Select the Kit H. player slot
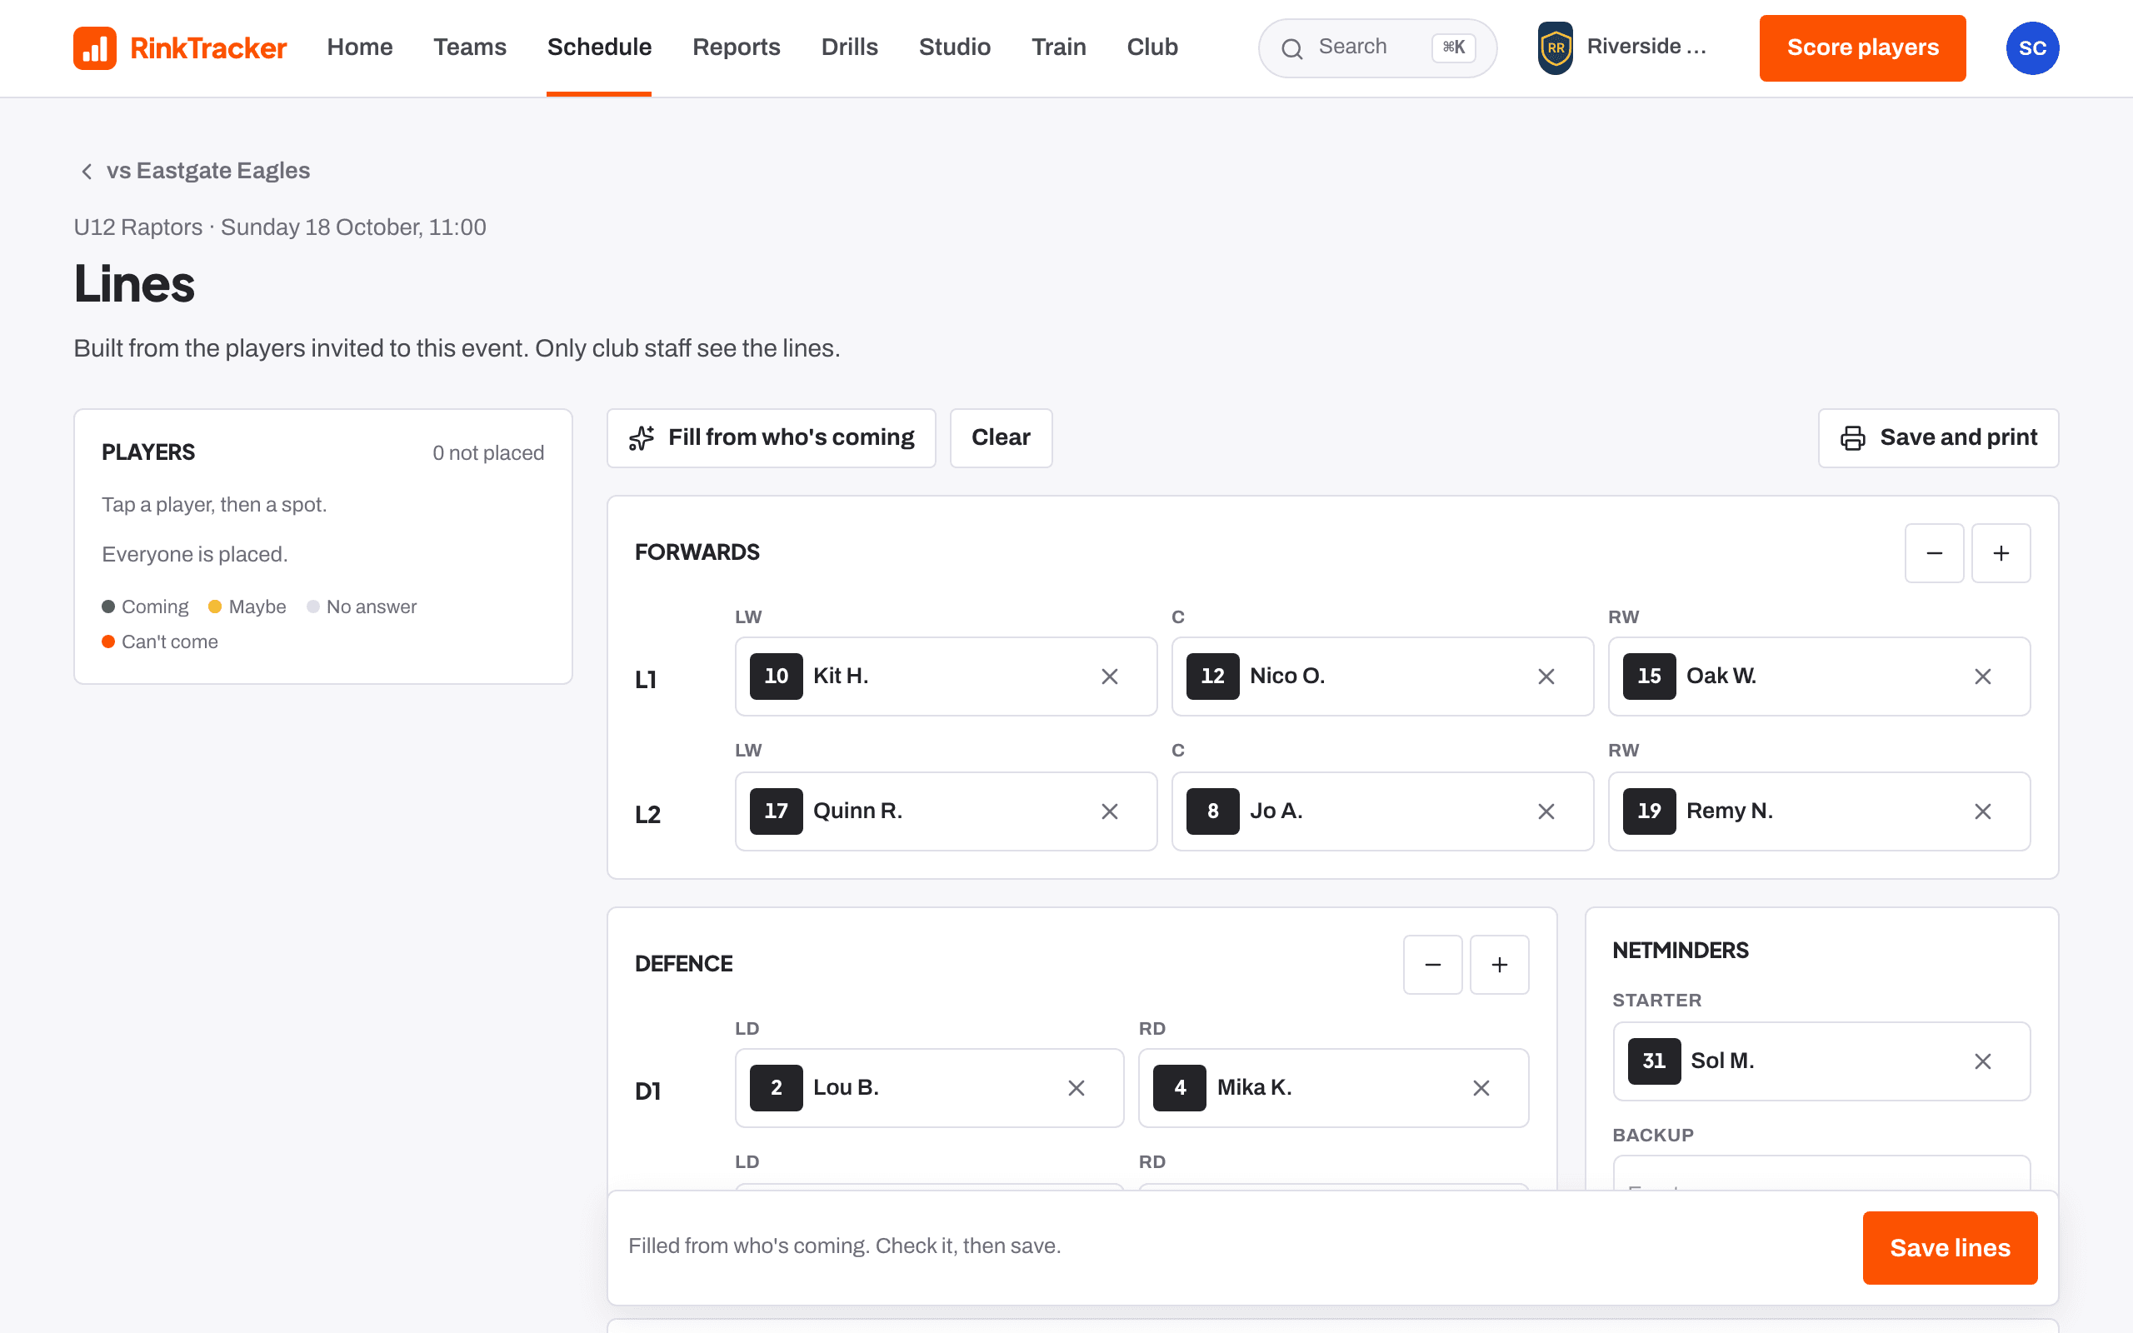Viewport: 2133px width, 1333px height. pos(946,676)
